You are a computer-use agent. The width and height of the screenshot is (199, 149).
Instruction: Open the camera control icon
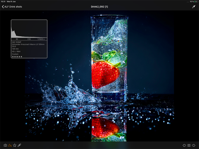[5, 145]
